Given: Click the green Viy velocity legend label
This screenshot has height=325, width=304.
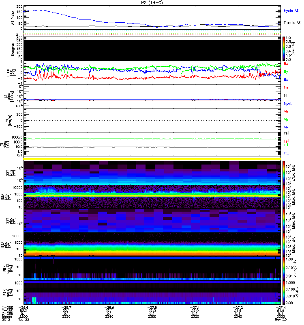Looking at the screenshot, I should pos(286,119).
